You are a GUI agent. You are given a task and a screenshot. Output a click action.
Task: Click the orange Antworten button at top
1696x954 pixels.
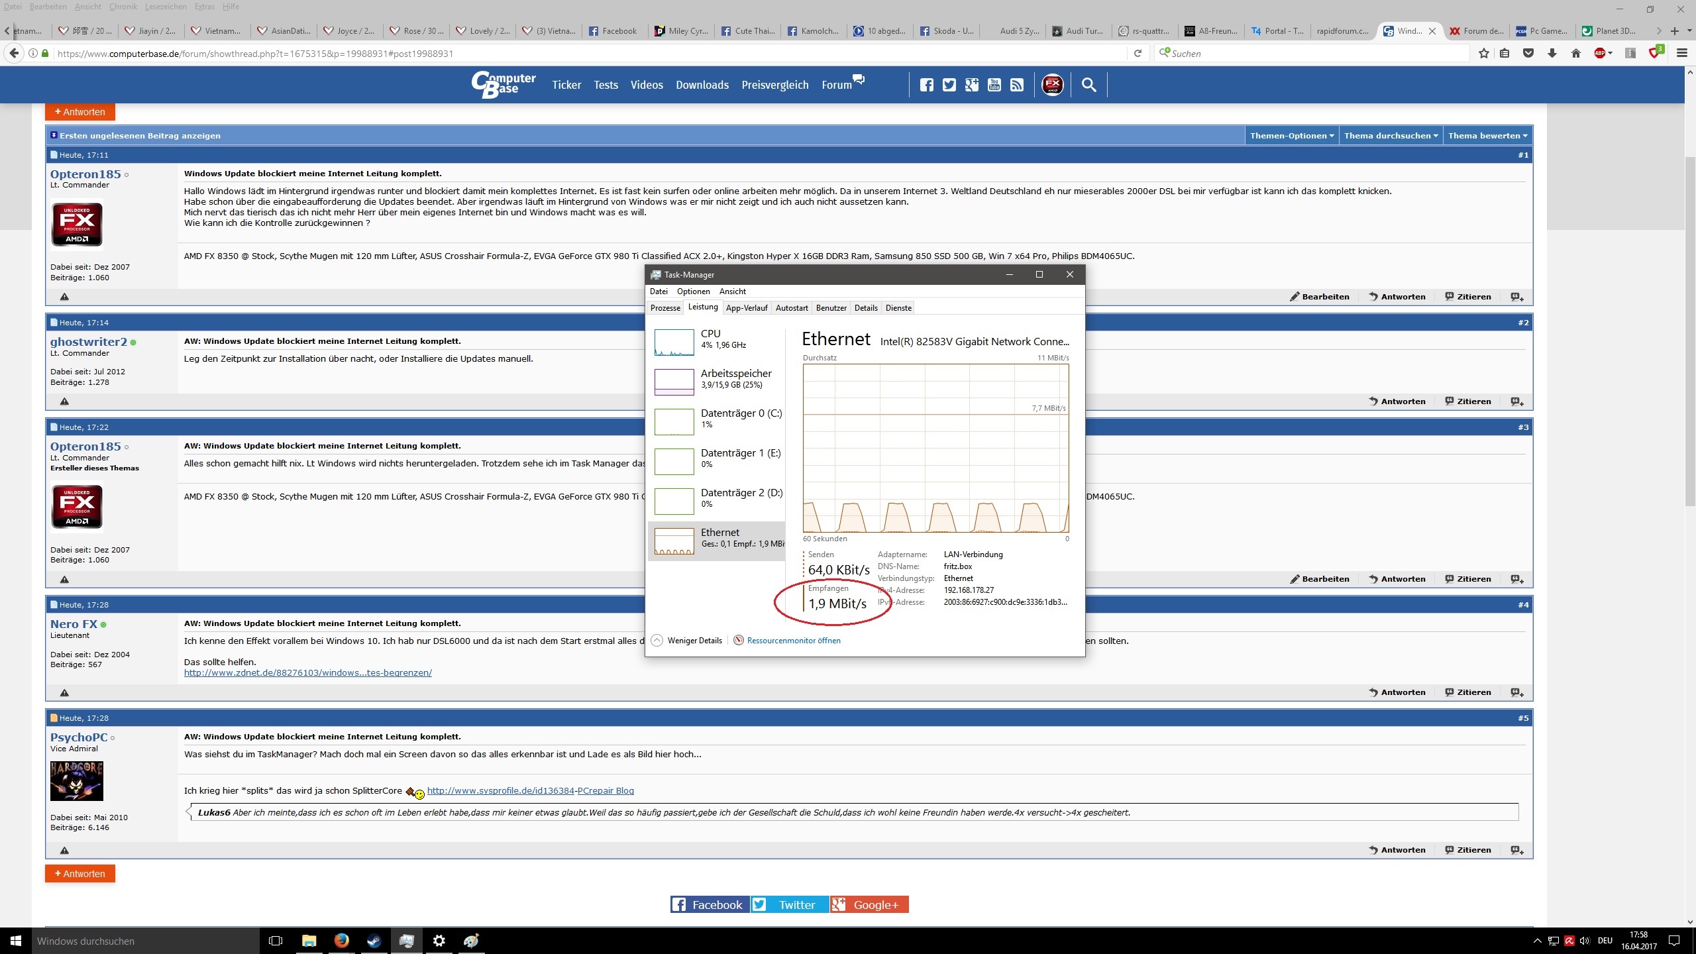pos(80,112)
